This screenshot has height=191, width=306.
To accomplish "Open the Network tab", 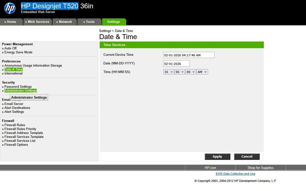I will (x=65, y=22).
